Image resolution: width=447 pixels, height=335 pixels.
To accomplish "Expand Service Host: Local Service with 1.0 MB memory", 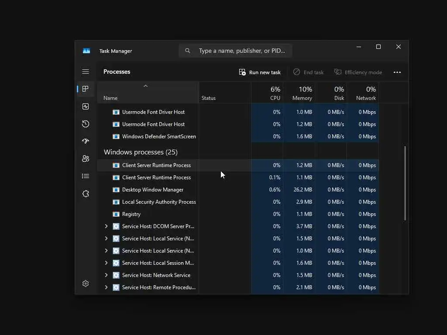I will [x=107, y=251].
